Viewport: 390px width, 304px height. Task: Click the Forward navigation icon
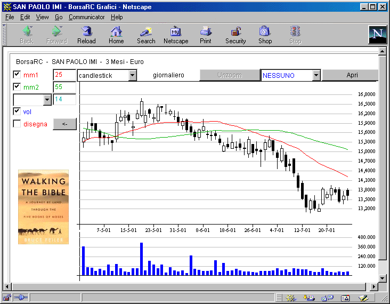[56, 35]
